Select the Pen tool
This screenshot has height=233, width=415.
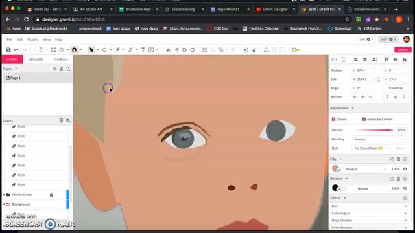coord(117,50)
